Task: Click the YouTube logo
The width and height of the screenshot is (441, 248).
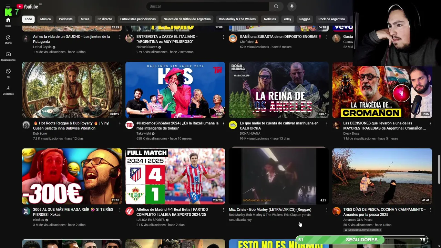Action: pyautogui.click(x=27, y=6)
